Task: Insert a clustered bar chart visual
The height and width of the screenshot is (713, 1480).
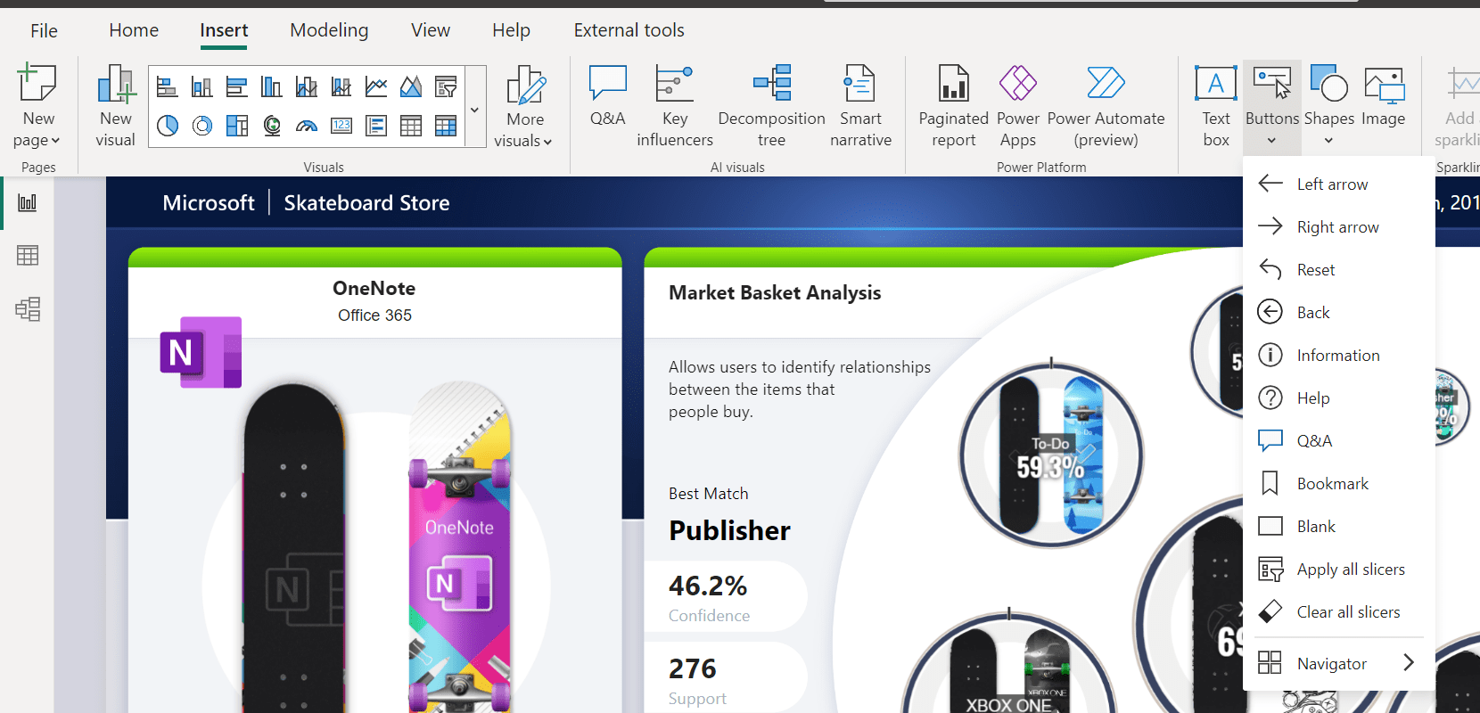Action: [237, 86]
